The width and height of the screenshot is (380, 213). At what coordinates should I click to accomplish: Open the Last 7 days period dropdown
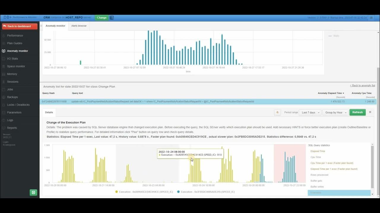[311, 112]
